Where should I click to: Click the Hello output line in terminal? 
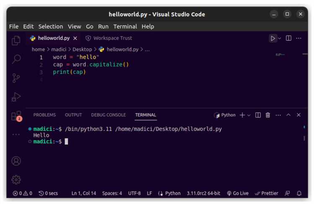41,135
